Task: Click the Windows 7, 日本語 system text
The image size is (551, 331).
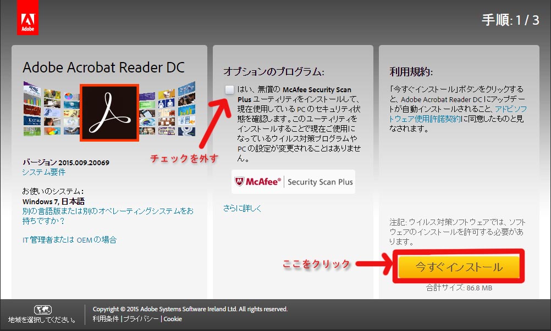Action: pos(53,201)
